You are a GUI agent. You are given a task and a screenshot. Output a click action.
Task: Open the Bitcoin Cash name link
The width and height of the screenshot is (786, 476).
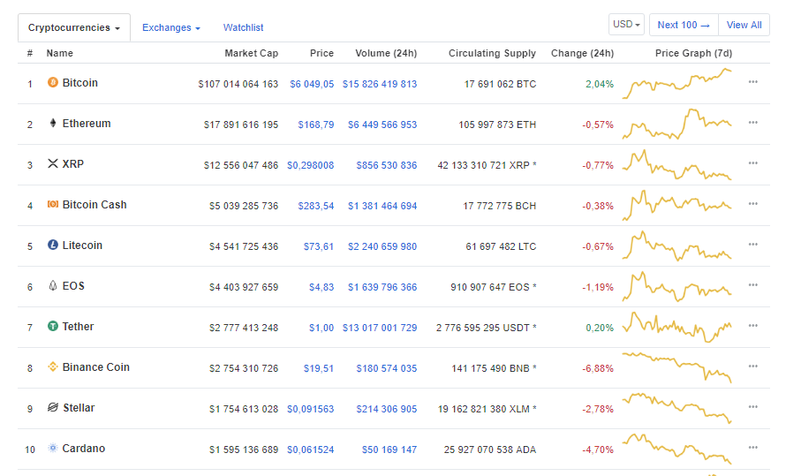(94, 204)
